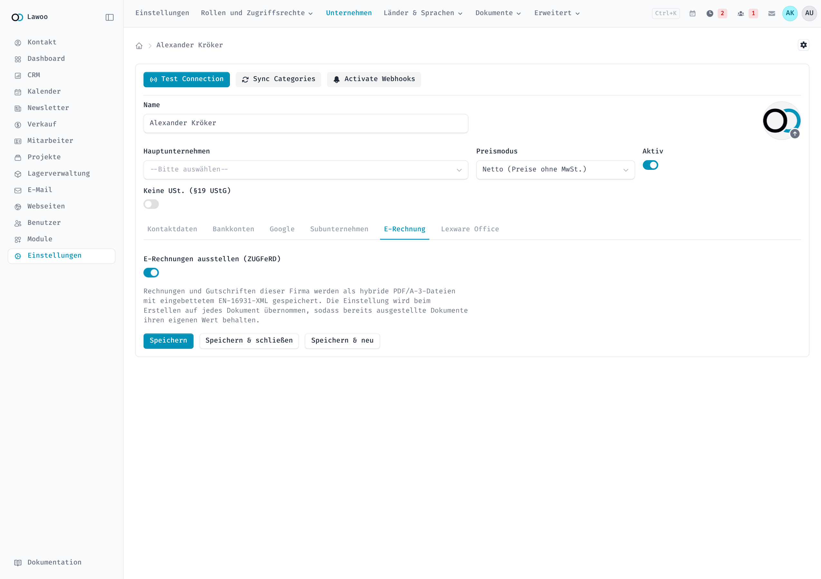Collapse the sidebar with the panel icon
The width and height of the screenshot is (821, 579).
109,17
